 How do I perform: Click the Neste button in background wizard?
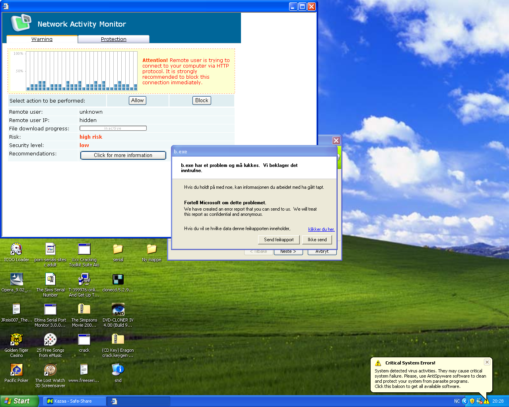[288, 252]
